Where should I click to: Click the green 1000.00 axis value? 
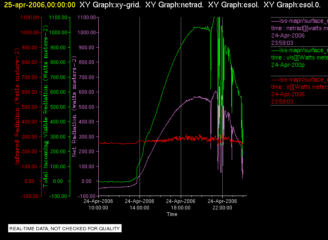click(x=58, y=32)
